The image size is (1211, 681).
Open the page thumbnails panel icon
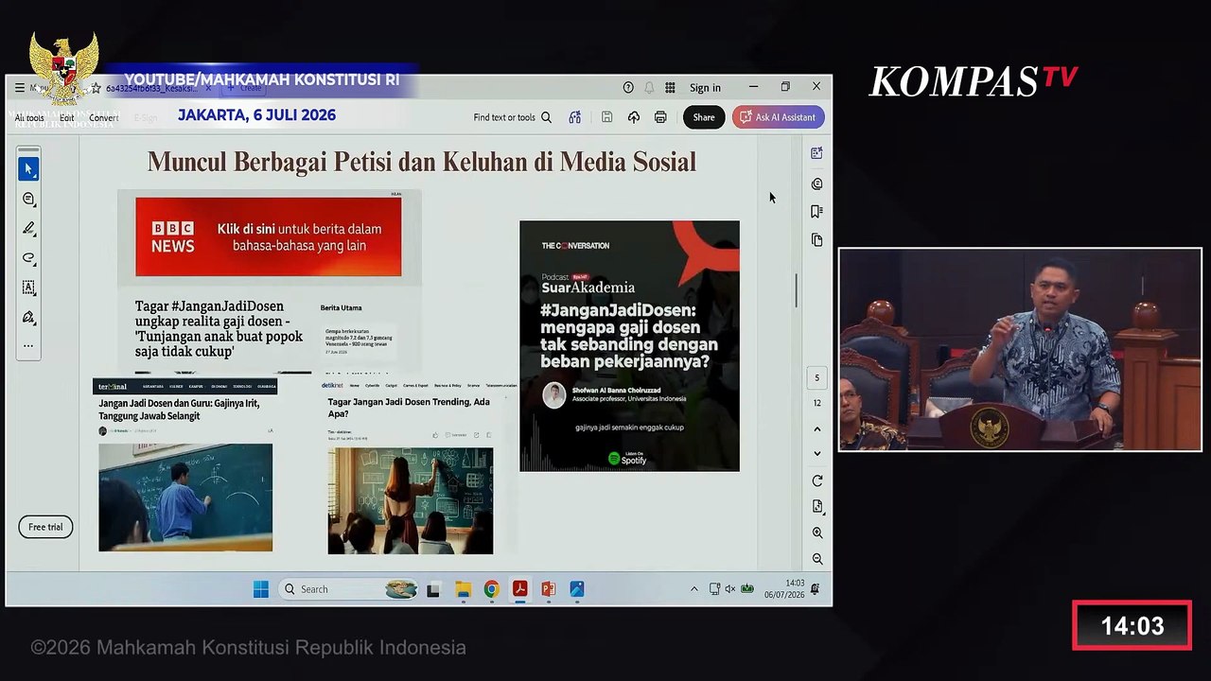tap(817, 240)
